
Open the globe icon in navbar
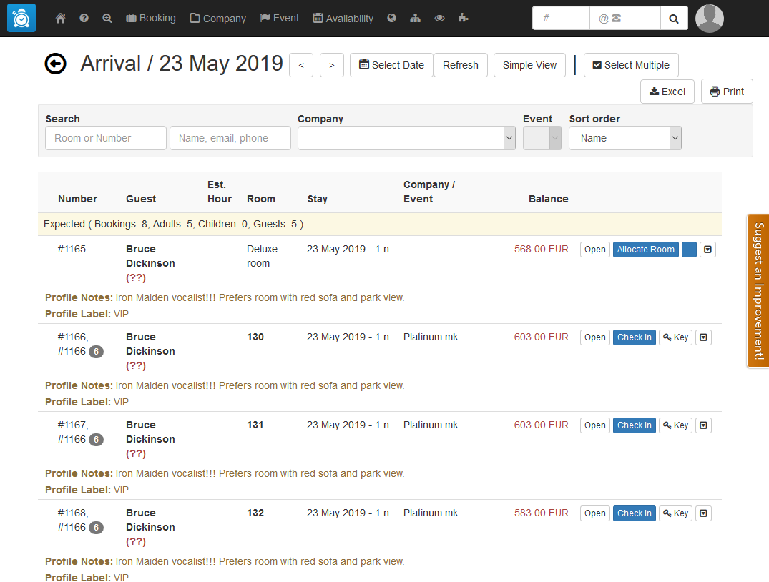(x=391, y=19)
